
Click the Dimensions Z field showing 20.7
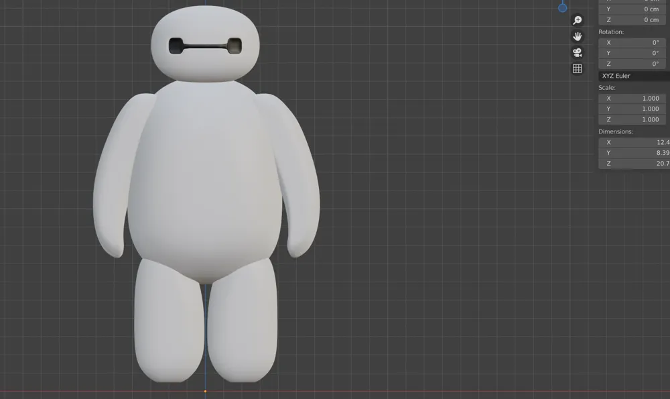634,164
